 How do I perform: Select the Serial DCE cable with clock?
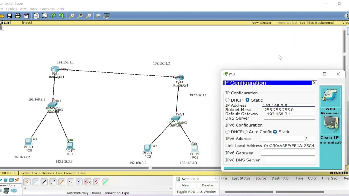88,182
